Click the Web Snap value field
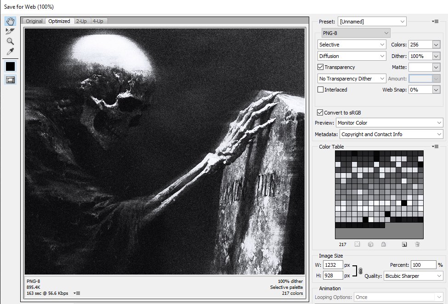This screenshot has width=448, height=304. [x=420, y=90]
